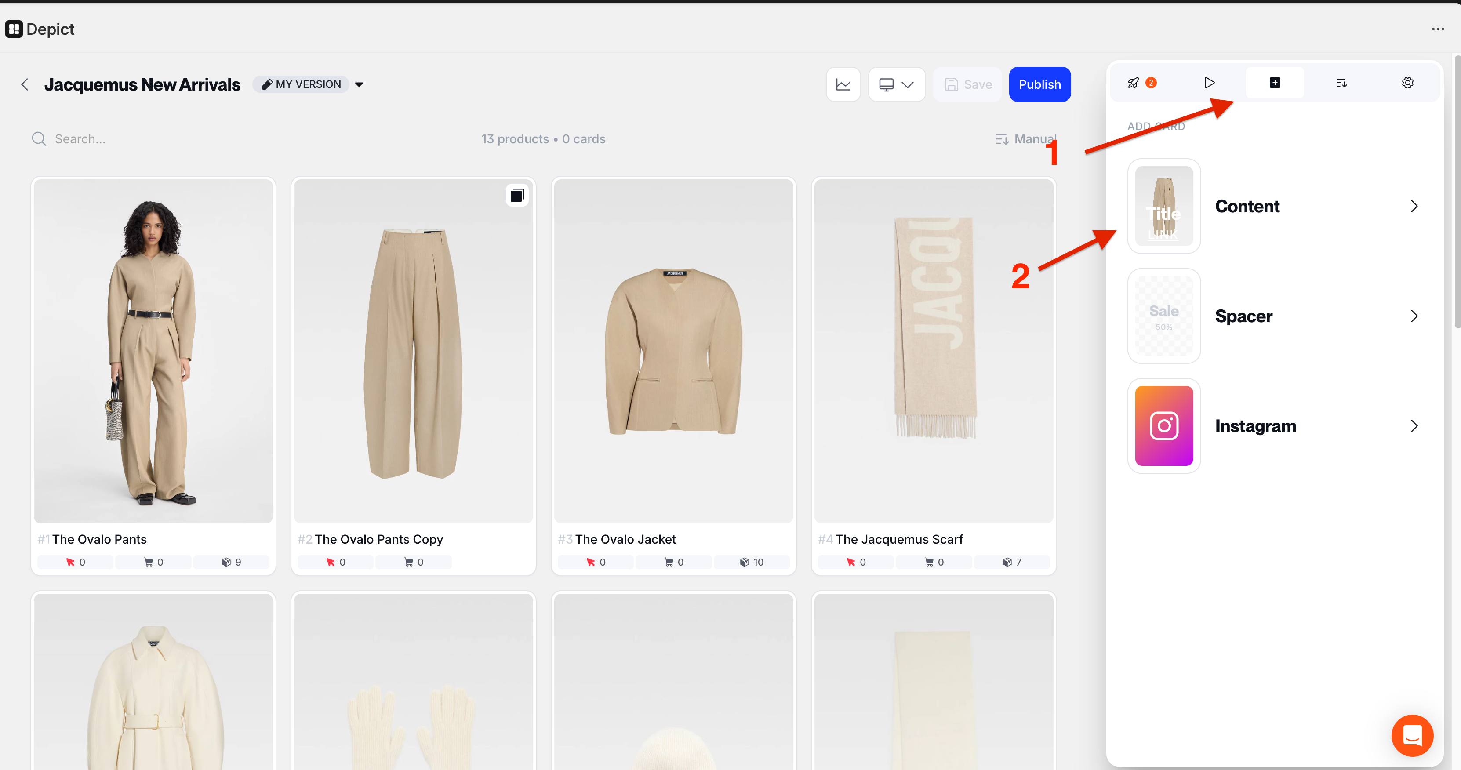Select The Ovalo Jacket product thumbnail
The image size is (1461, 770).
673,351
